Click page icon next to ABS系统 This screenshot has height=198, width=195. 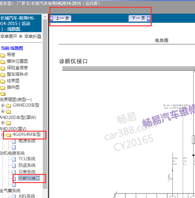tap(14, 196)
